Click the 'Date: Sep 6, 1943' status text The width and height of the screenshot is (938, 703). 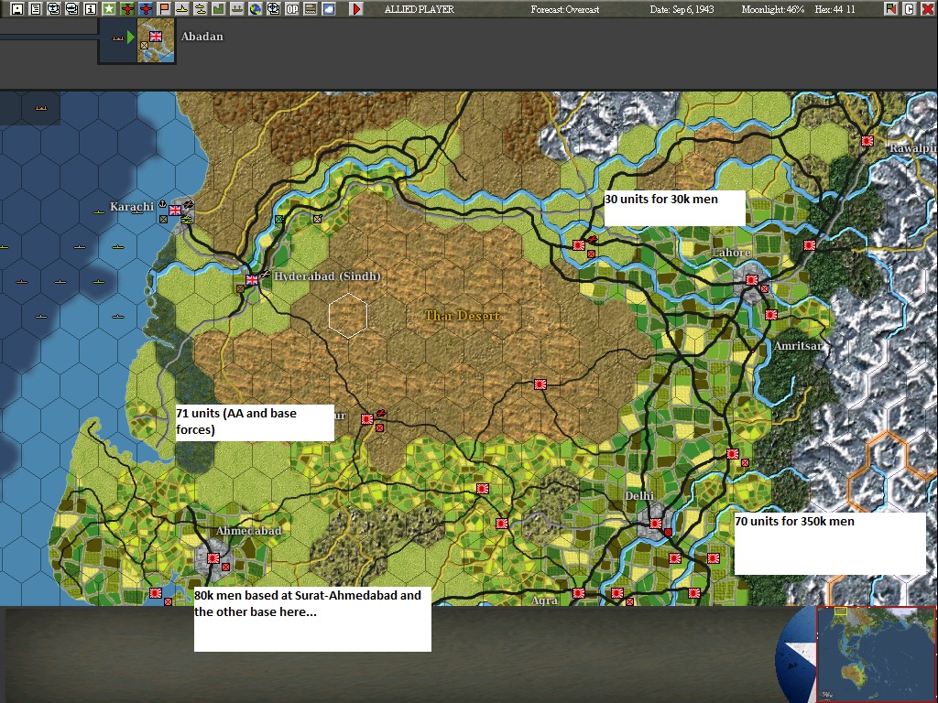pos(682,9)
